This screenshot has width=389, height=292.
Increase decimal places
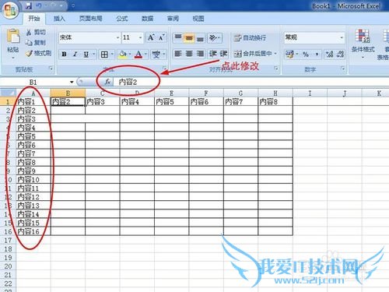(329, 55)
